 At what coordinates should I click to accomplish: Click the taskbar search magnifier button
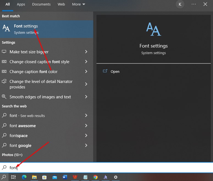[x=4, y=177]
